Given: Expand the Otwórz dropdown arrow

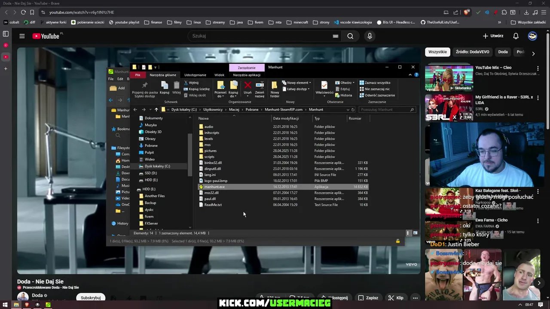Looking at the screenshot, I should (354, 82).
